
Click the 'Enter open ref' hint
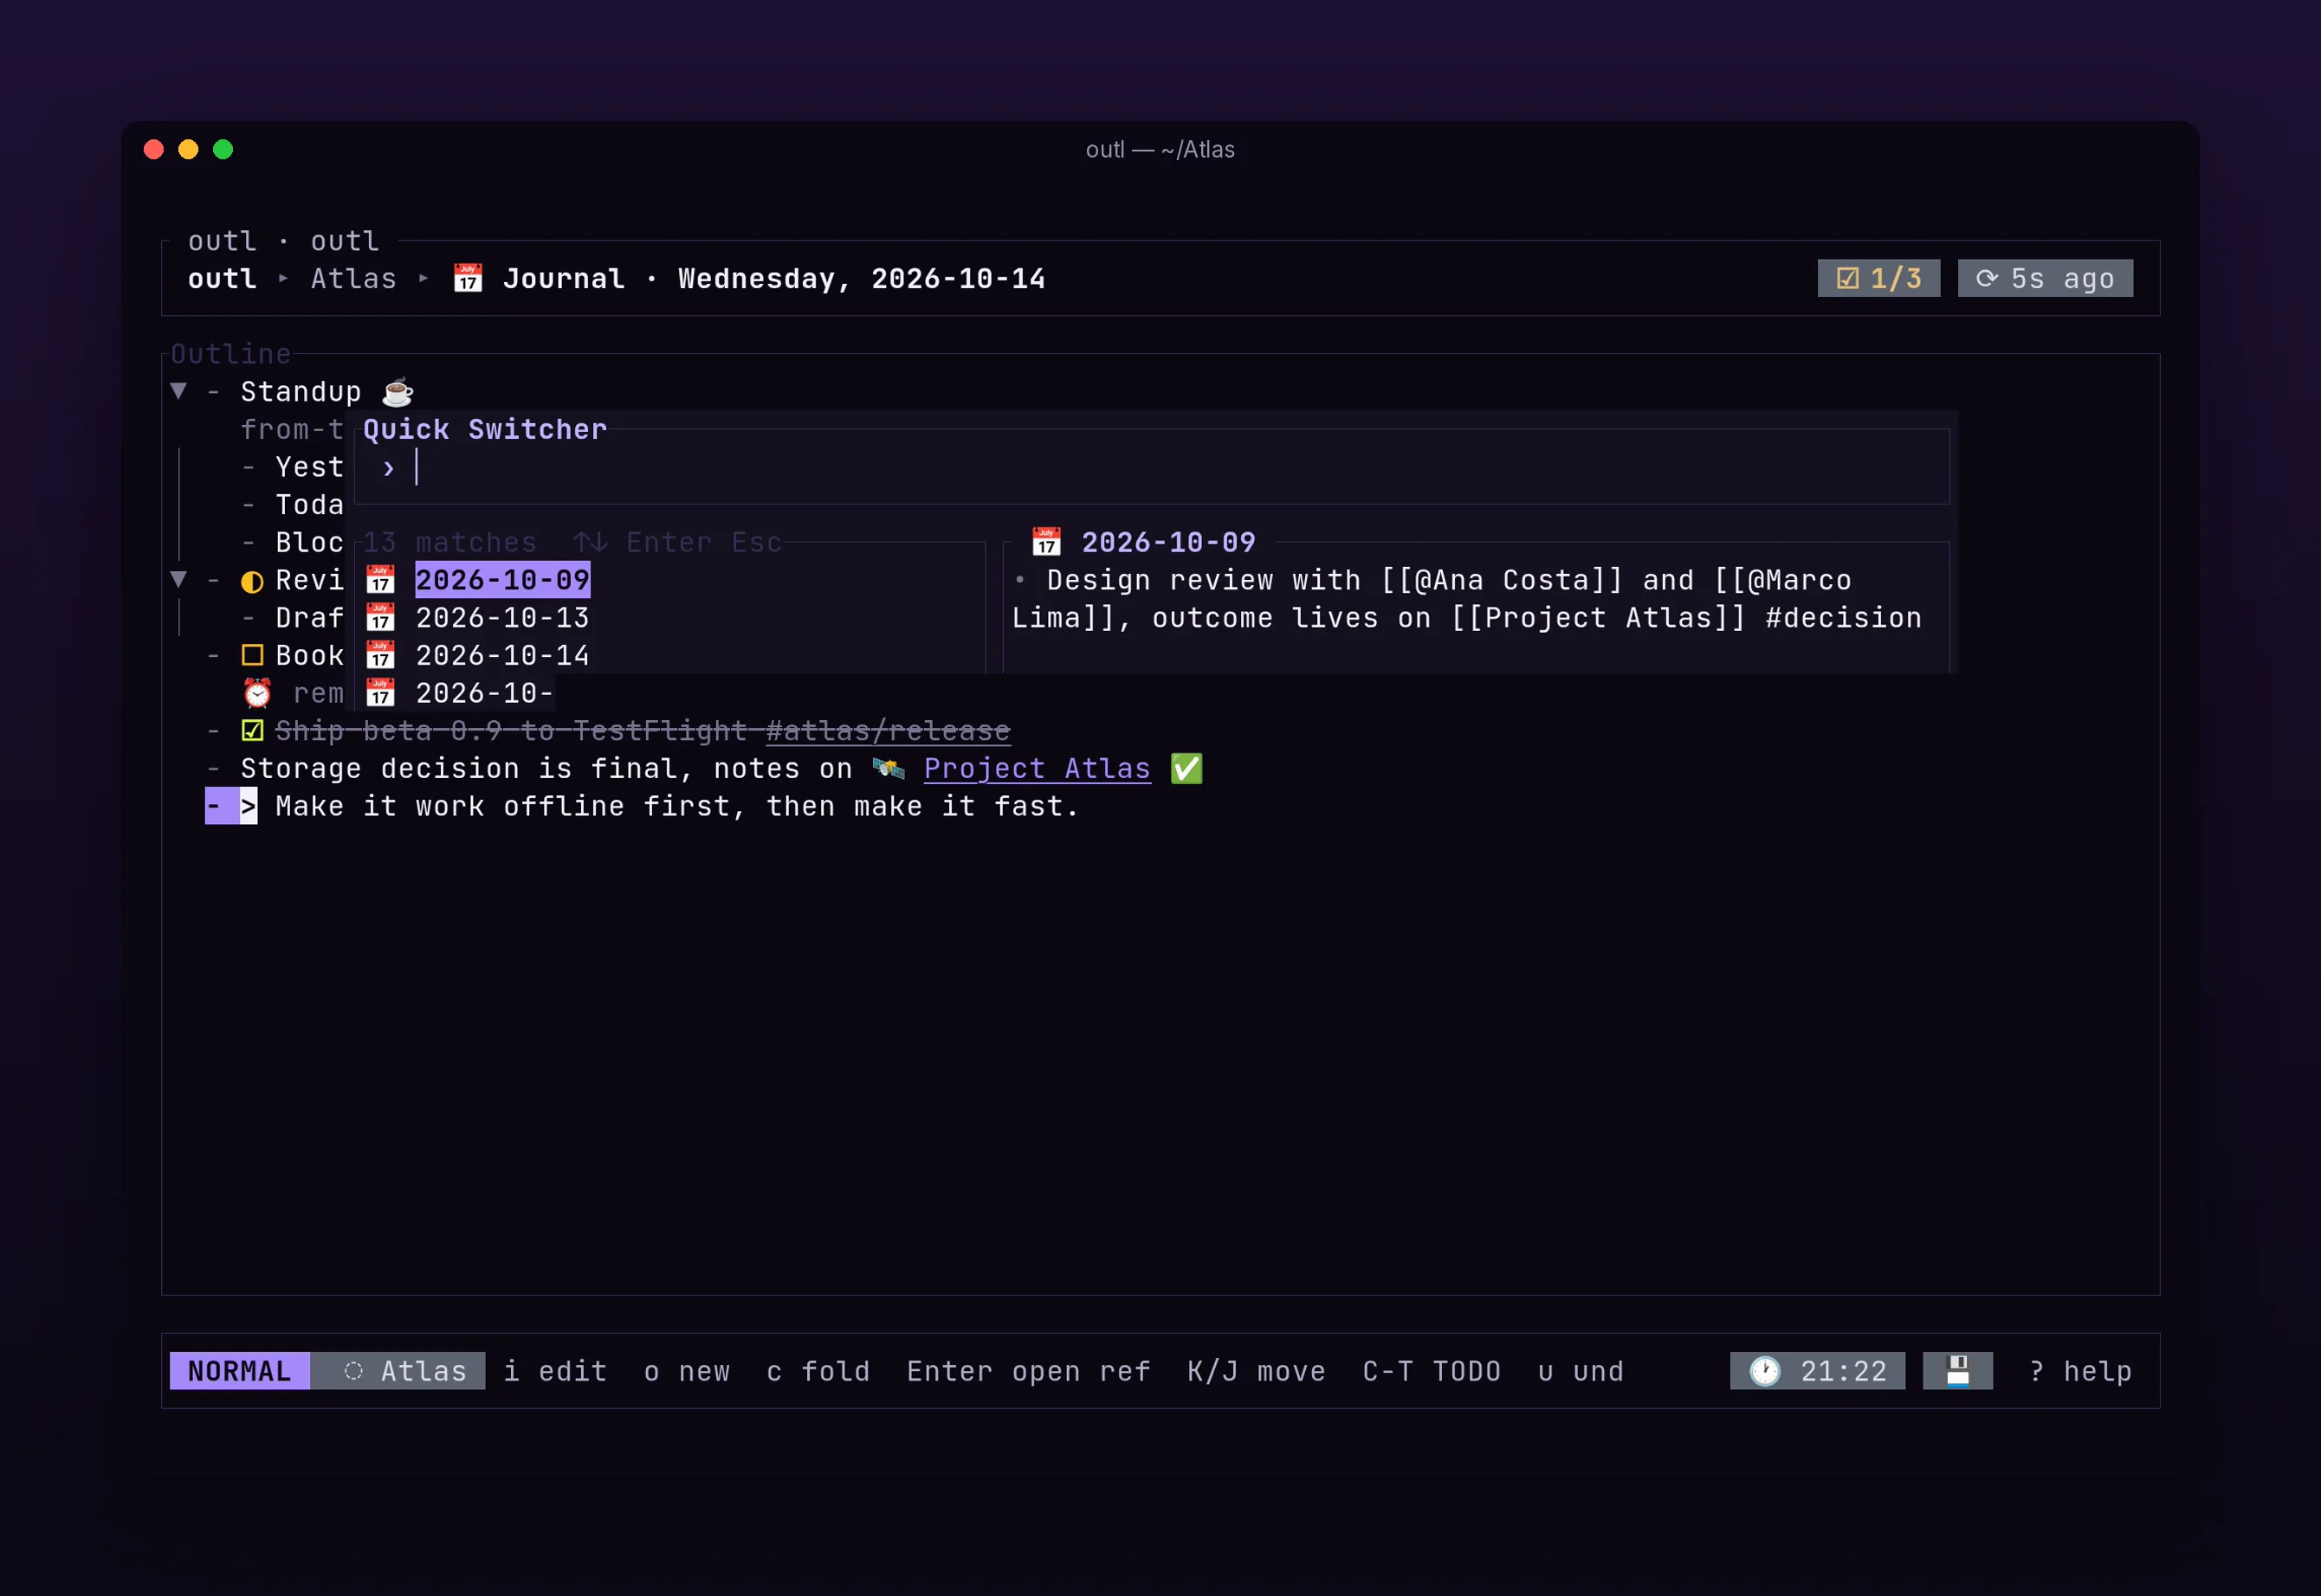pos(1029,1371)
